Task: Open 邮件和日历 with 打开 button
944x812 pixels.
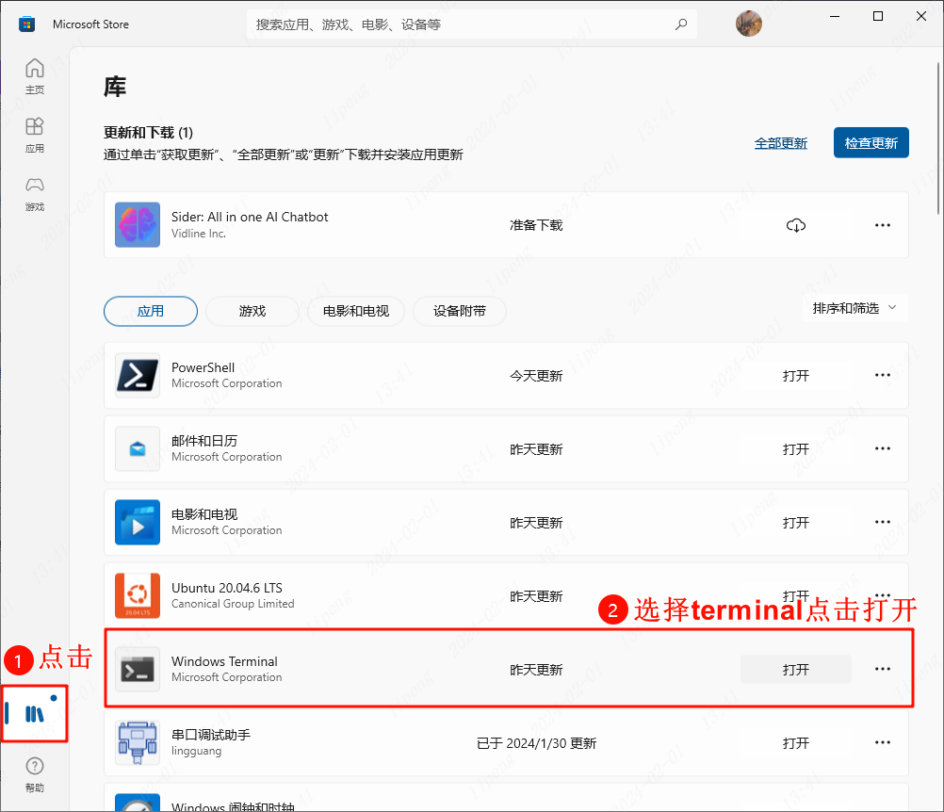Action: pyautogui.click(x=796, y=449)
